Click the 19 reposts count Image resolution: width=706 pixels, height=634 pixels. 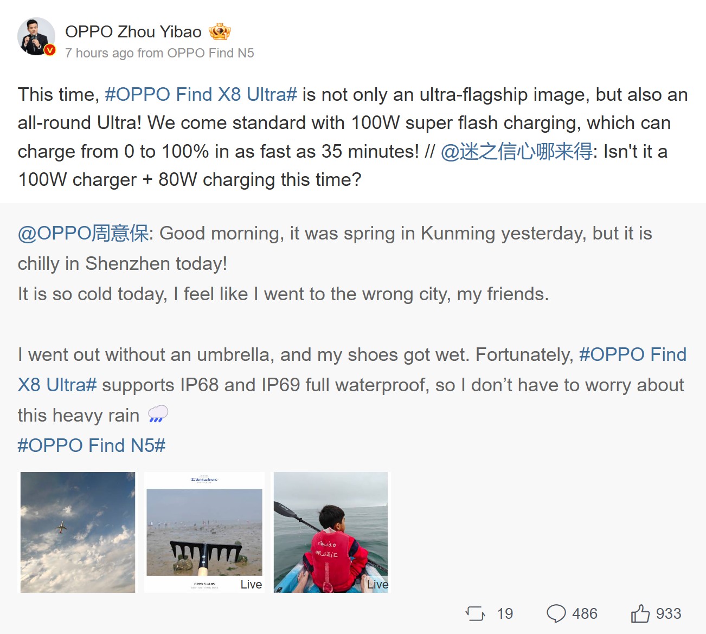coord(505,613)
